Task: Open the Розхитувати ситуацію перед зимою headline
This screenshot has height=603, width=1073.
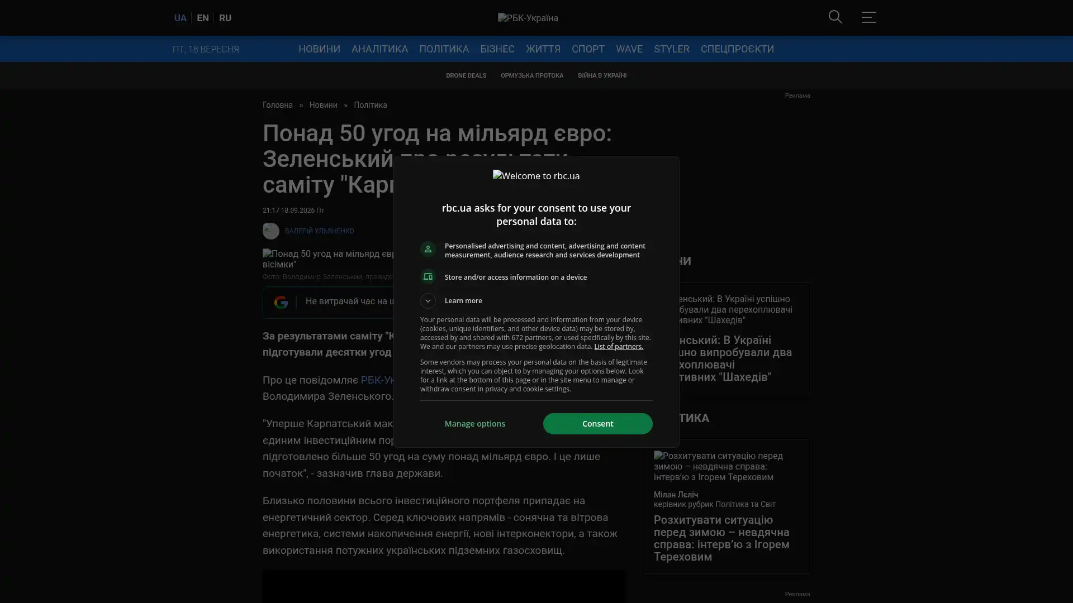Action: pos(721,539)
